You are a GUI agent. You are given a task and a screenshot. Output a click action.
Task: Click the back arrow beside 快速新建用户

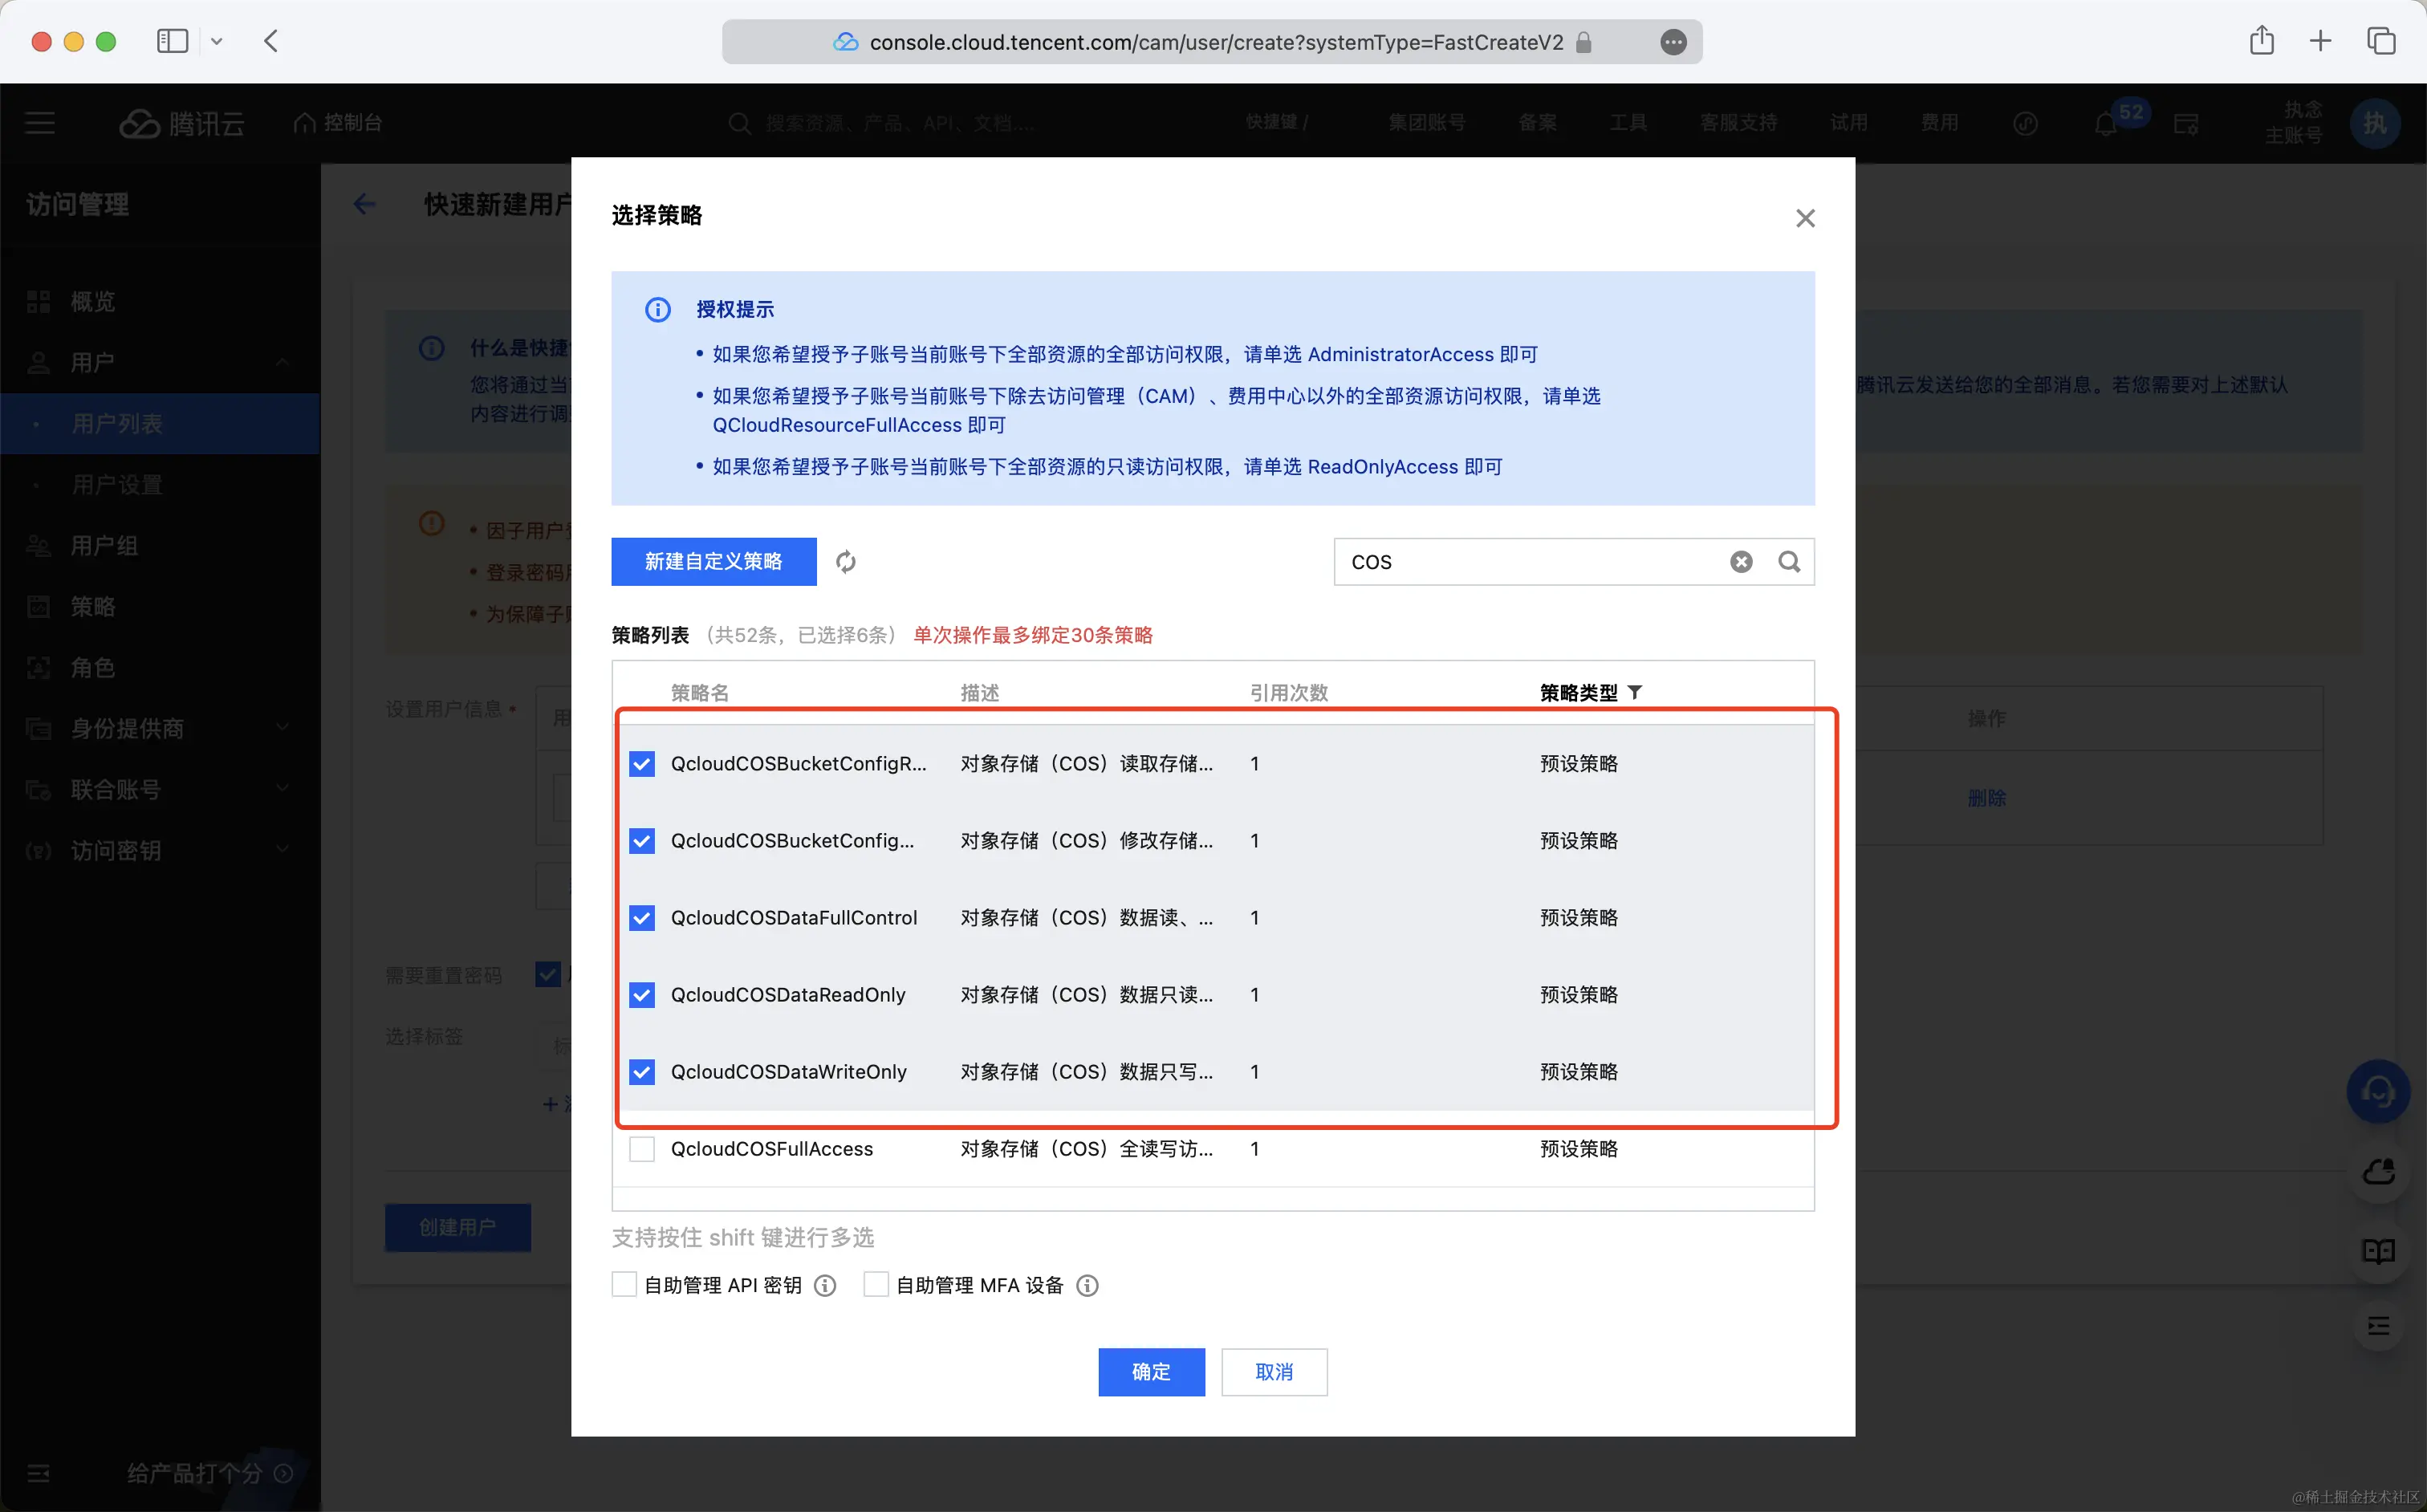click(365, 204)
